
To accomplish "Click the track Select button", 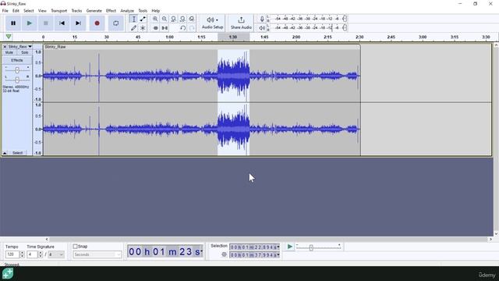I will 17,153.
